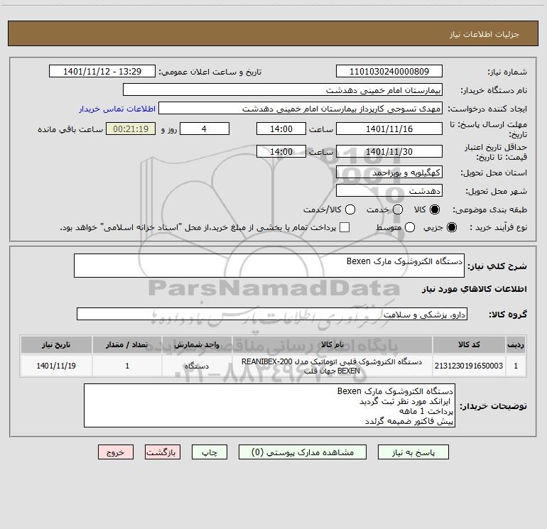The width and height of the screenshot is (547, 529).
Task: Select the کالا radio button
Action: [435, 209]
